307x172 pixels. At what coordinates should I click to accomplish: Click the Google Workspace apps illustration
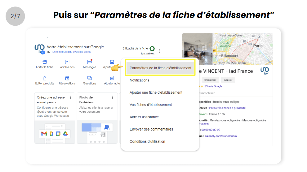[55, 132]
